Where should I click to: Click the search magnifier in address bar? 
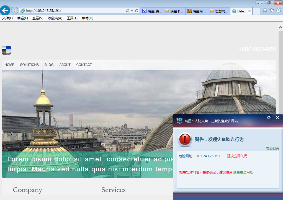[127, 10]
